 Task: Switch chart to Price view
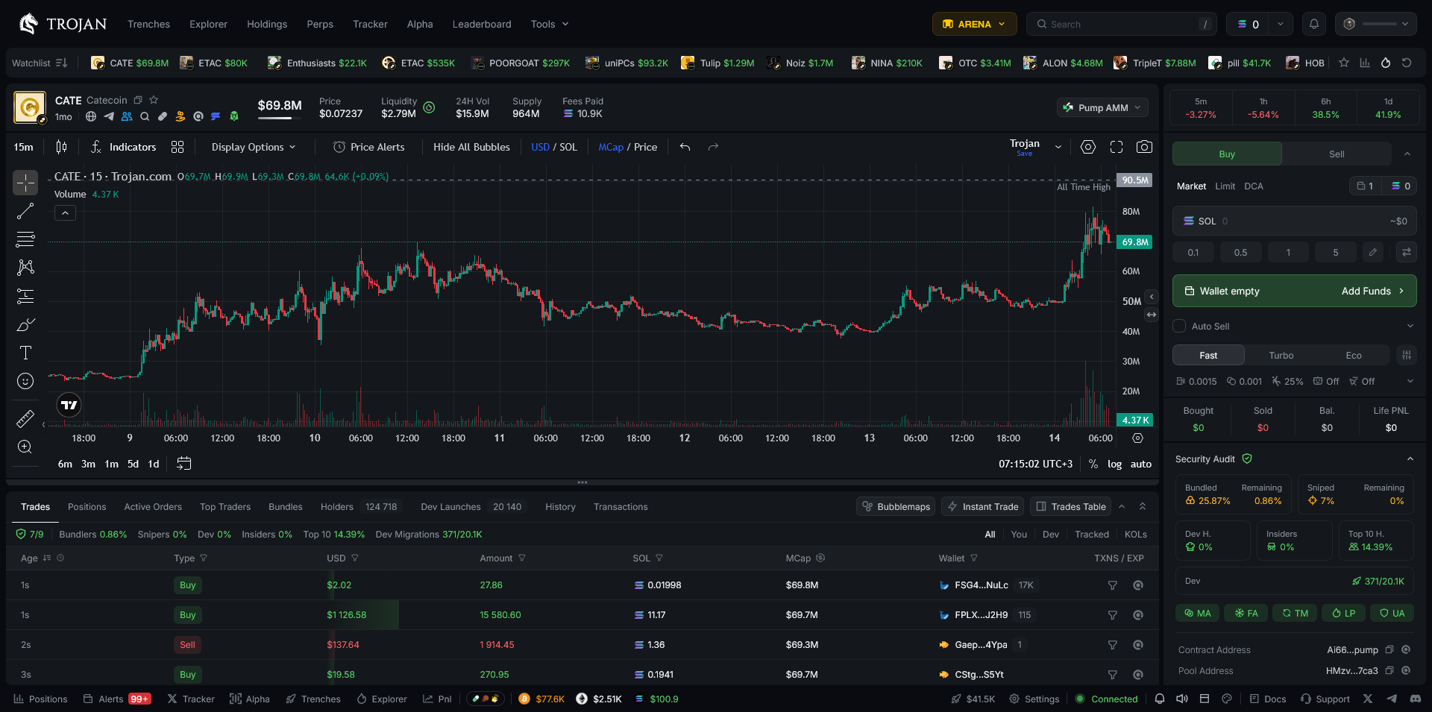click(x=646, y=147)
